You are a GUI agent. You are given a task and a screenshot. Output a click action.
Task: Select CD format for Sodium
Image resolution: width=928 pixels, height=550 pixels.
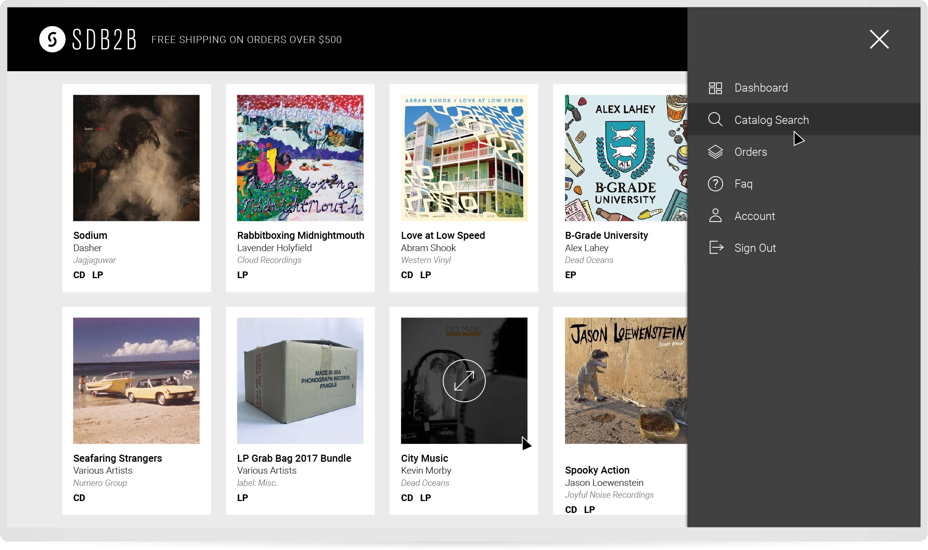[79, 275]
